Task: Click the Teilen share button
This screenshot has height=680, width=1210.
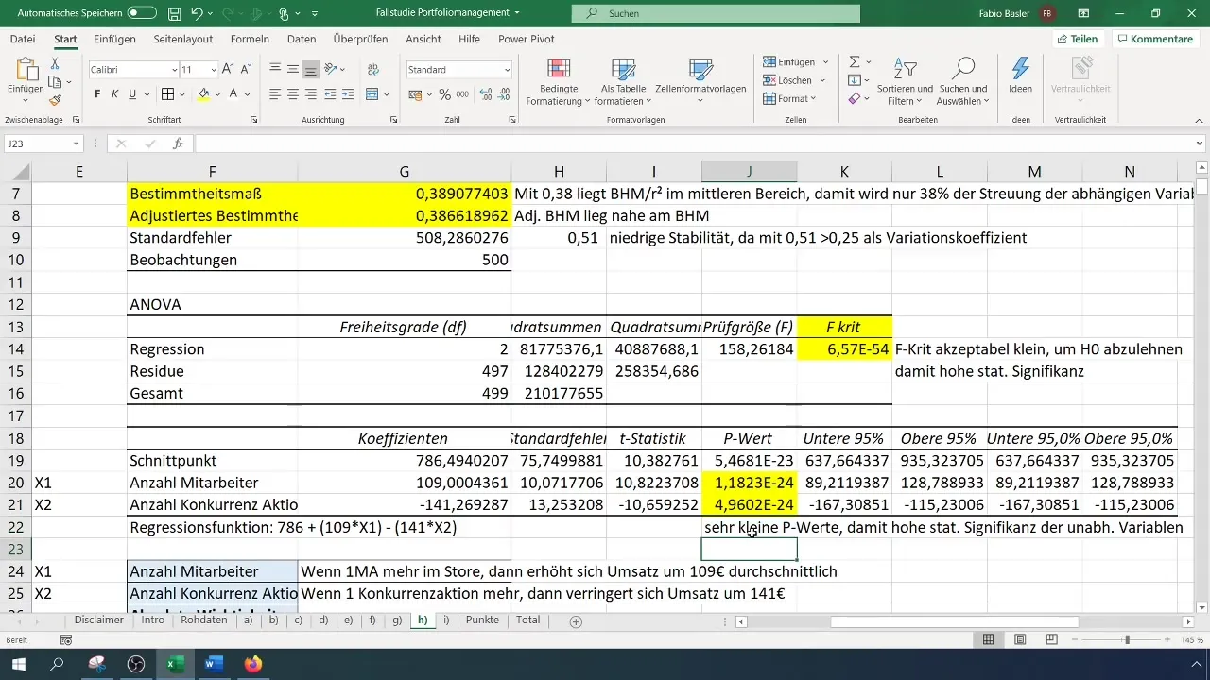Action: pos(1077,39)
